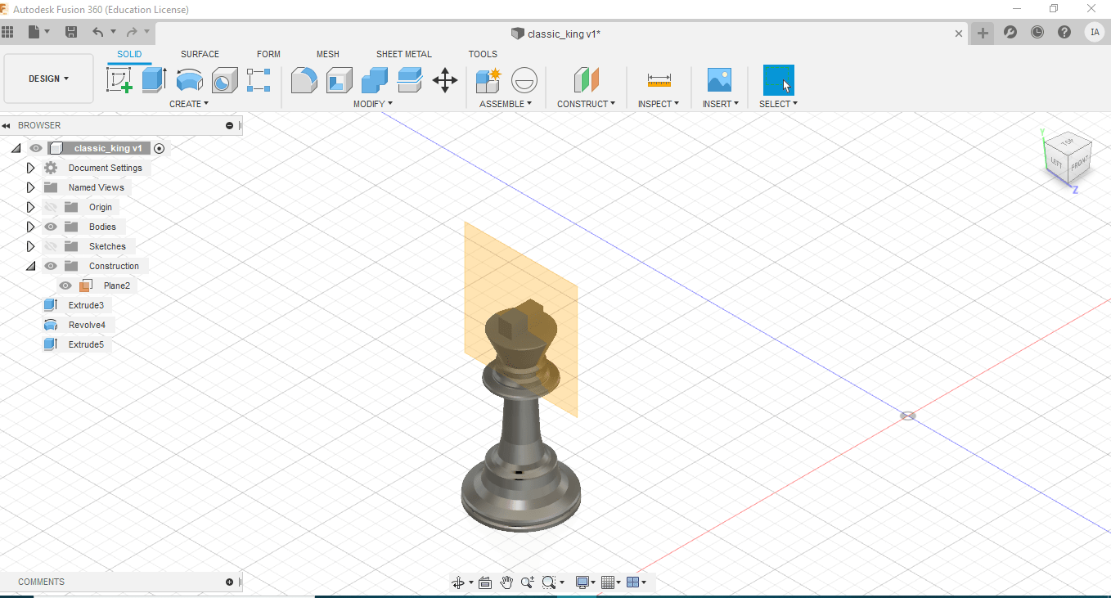Open the DESIGN workspace dropdown

click(x=48, y=79)
